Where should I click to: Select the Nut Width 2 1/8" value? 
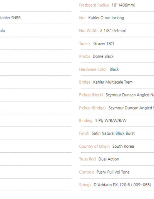tap(113, 30)
